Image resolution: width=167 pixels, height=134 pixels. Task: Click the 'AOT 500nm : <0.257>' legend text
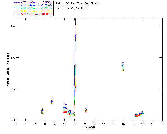pyautogui.click(x=37, y=5)
